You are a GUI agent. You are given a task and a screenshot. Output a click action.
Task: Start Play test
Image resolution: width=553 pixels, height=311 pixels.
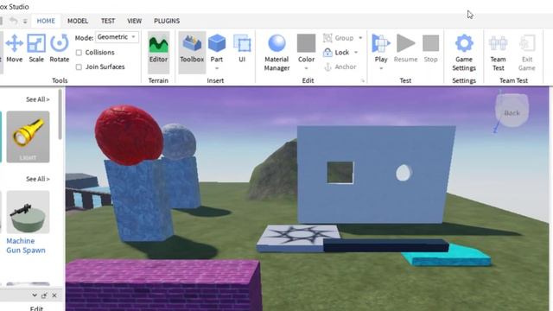[381, 48]
